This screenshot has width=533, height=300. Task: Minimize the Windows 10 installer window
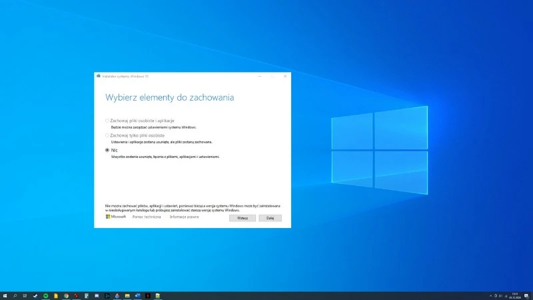[x=260, y=76]
